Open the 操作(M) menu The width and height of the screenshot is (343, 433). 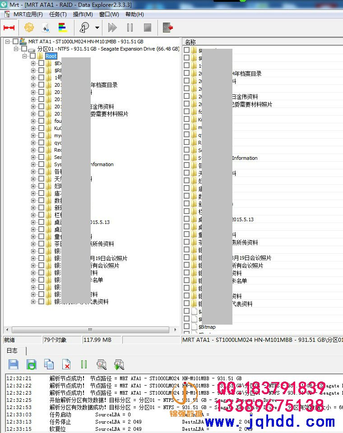[83, 14]
